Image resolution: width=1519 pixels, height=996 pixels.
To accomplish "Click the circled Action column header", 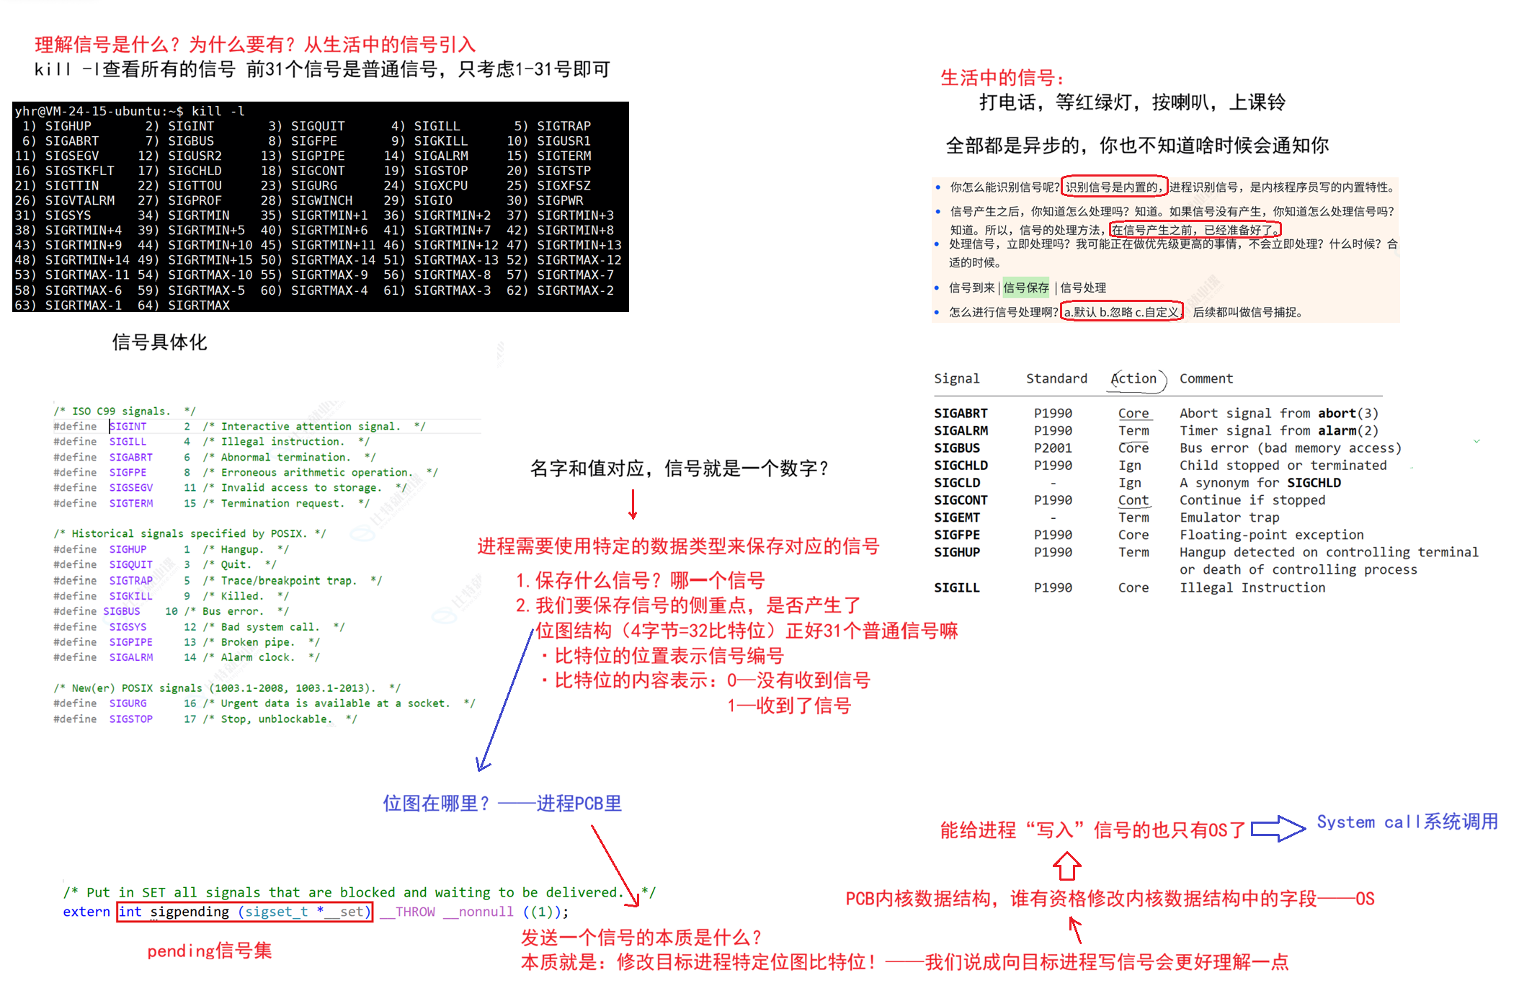I will point(1134,379).
